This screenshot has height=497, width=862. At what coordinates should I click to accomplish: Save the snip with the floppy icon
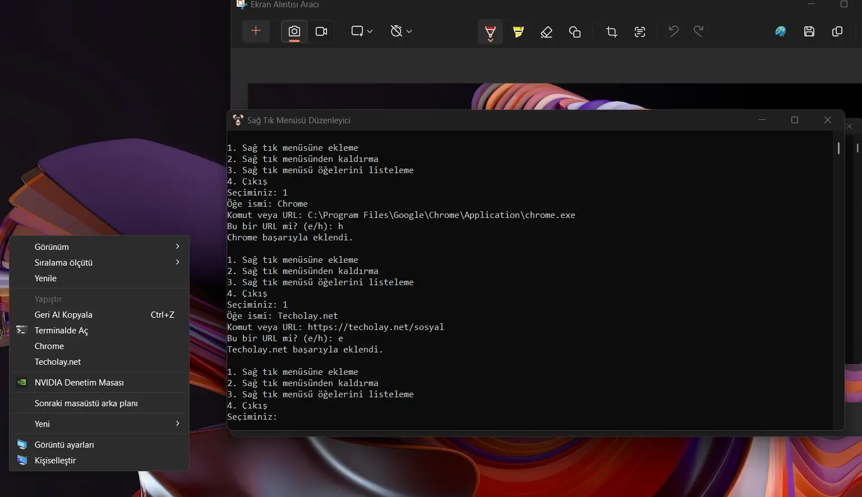coord(809,31)
